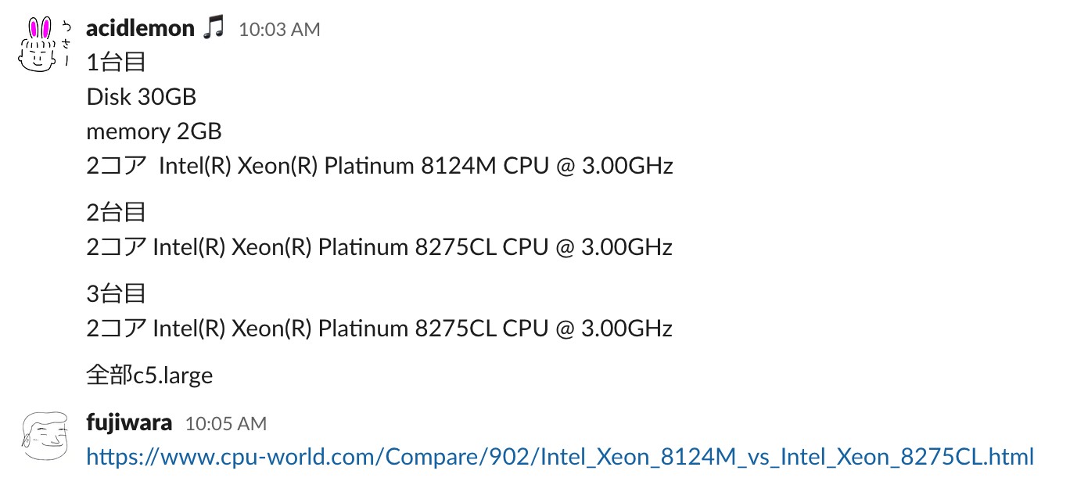Click the '全部c5.large' line

149,375
